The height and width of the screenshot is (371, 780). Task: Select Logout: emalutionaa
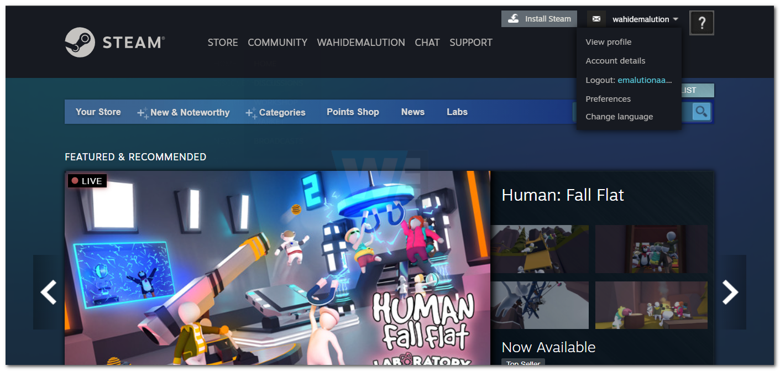pos(628,80)
